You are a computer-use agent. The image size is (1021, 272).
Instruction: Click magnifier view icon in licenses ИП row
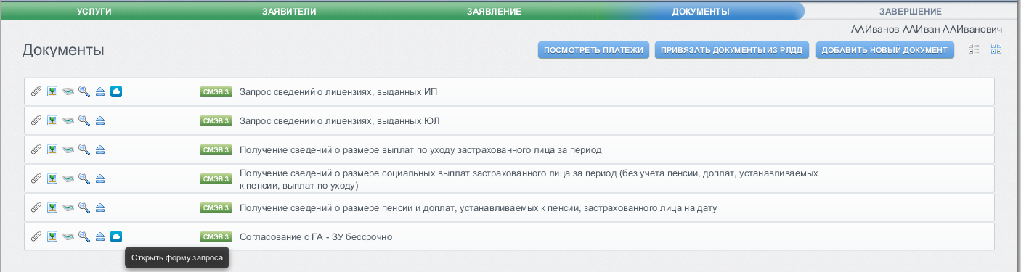coord(84,91)
